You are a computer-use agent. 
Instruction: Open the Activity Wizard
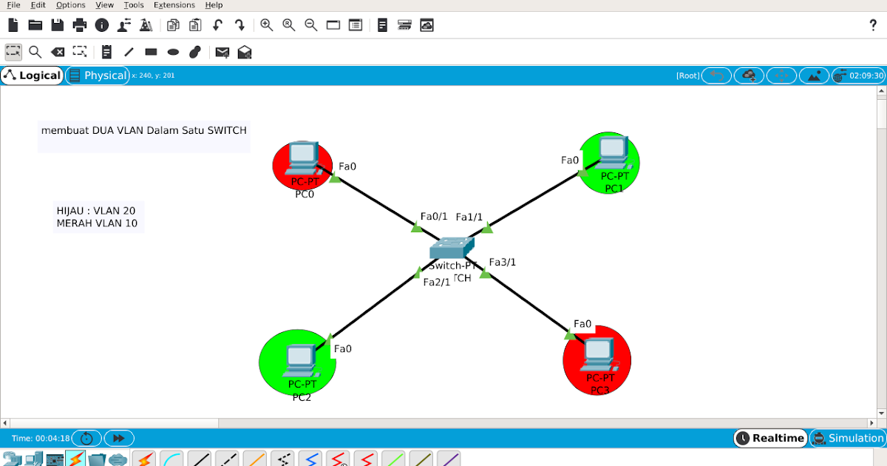[x=146, y=24]
